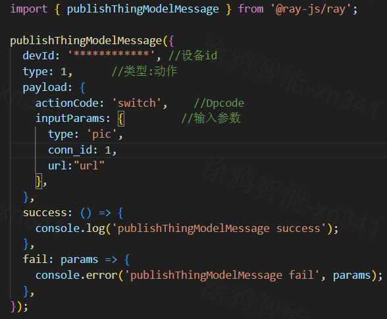Click the 'devId' property name

pyautogui.click(x=38, y=55)
